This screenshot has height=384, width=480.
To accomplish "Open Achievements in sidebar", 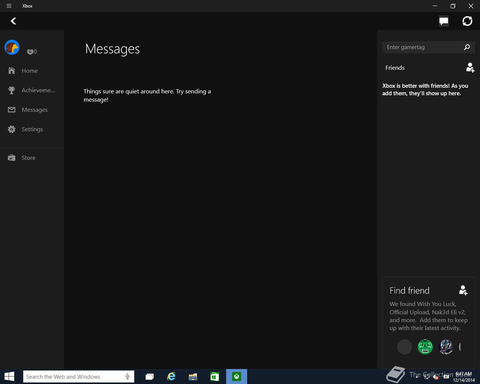I will click(32, 90).
